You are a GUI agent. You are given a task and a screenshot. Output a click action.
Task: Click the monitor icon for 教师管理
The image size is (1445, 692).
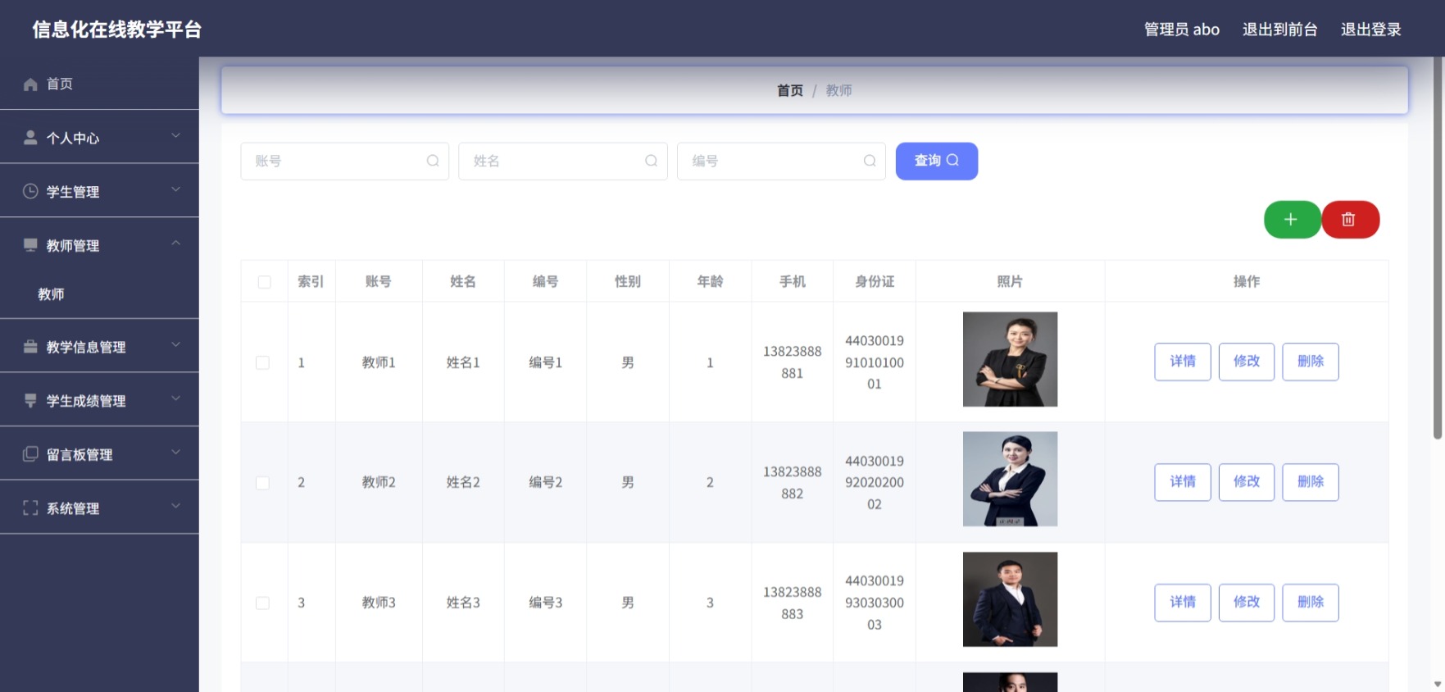click(30, 245)
